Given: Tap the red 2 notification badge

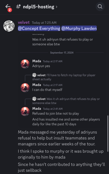Looking at the screenshot, I should pos(10,10).
